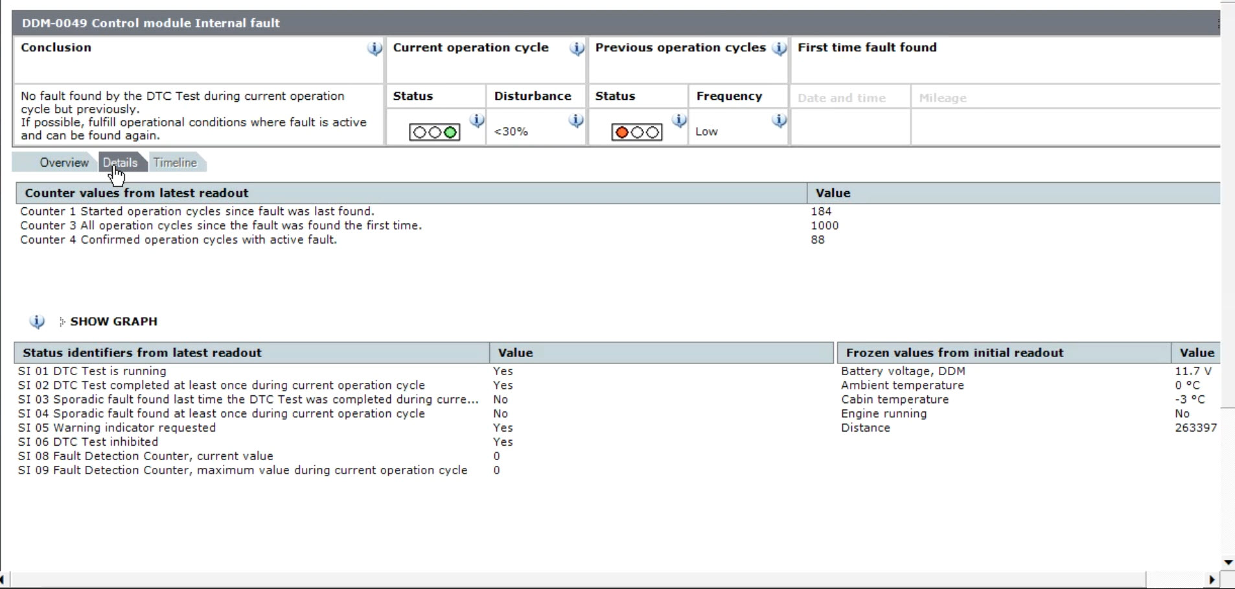Open info icon beside Low frequency value

click(x=779, y=121)
